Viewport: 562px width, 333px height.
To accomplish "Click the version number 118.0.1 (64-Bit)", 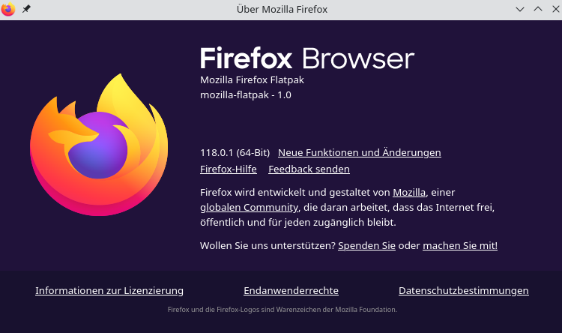I will click(235, 152).
